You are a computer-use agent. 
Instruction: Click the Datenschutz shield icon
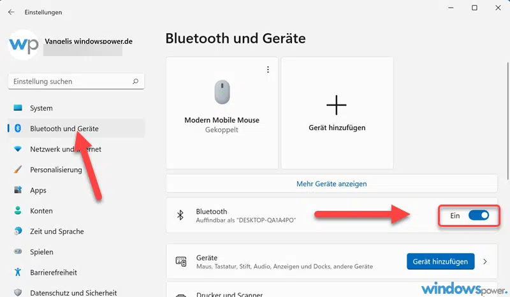[18, 293]
